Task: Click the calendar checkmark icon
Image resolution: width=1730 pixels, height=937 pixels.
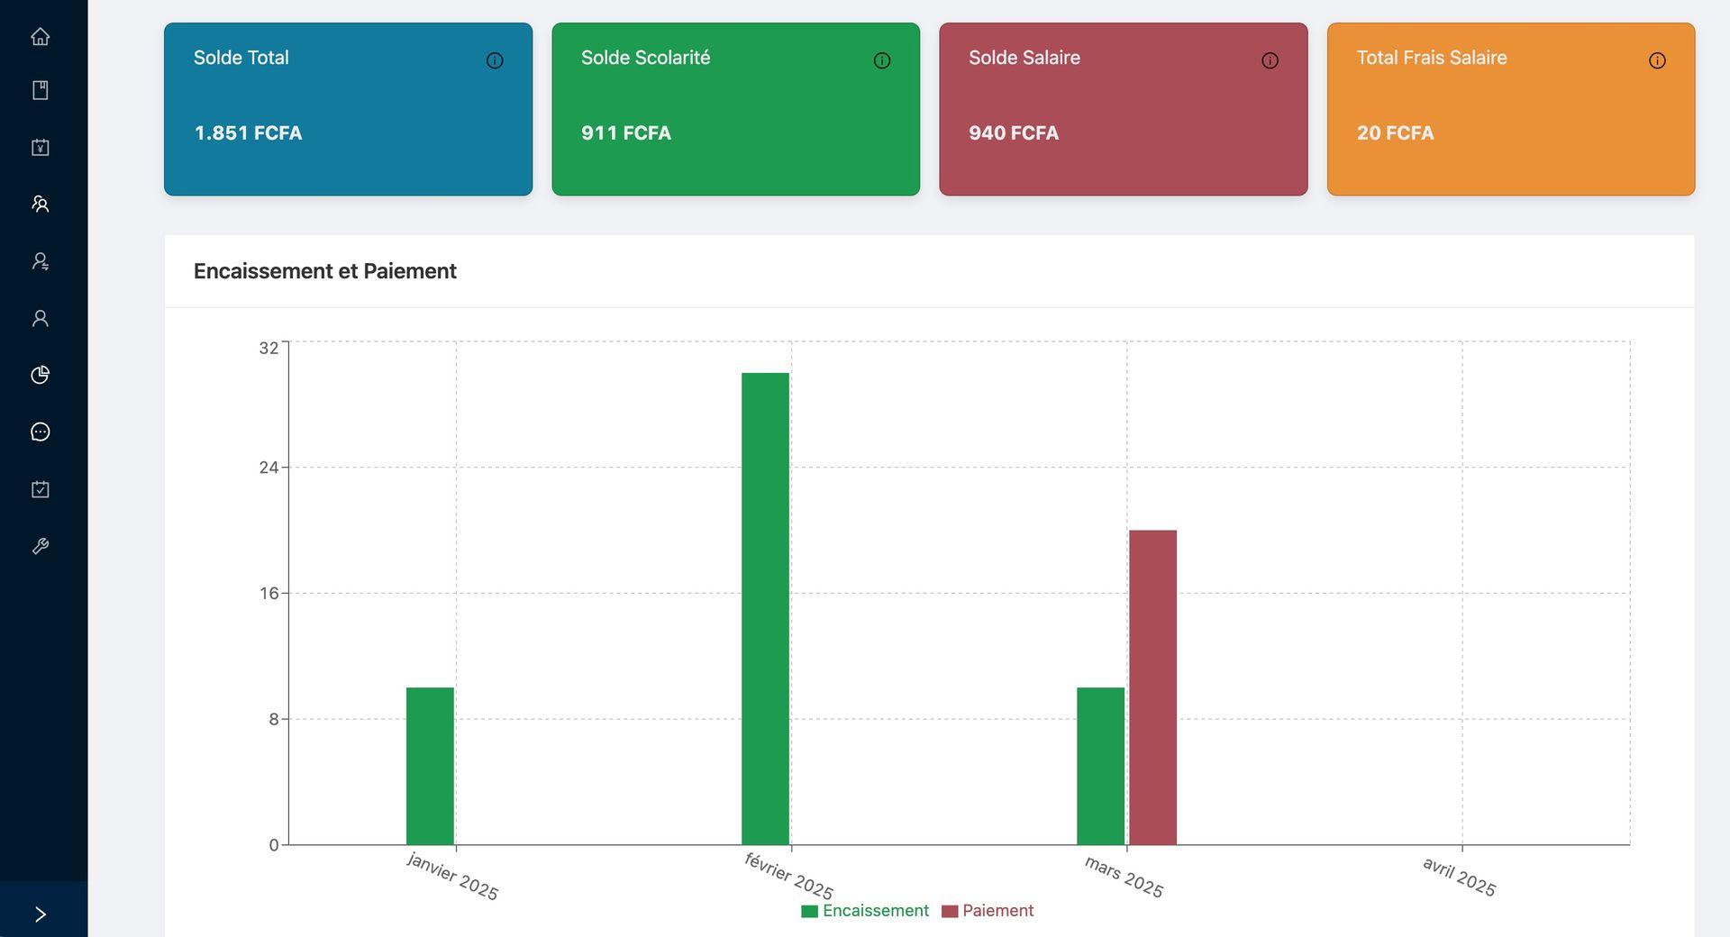Action: click(40, 489)
